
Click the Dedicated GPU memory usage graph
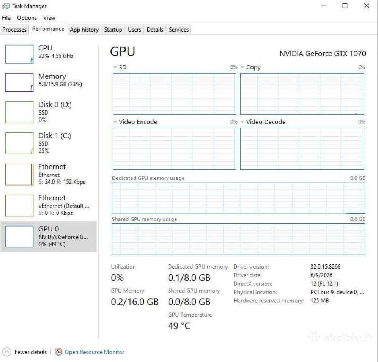(238, 198)
